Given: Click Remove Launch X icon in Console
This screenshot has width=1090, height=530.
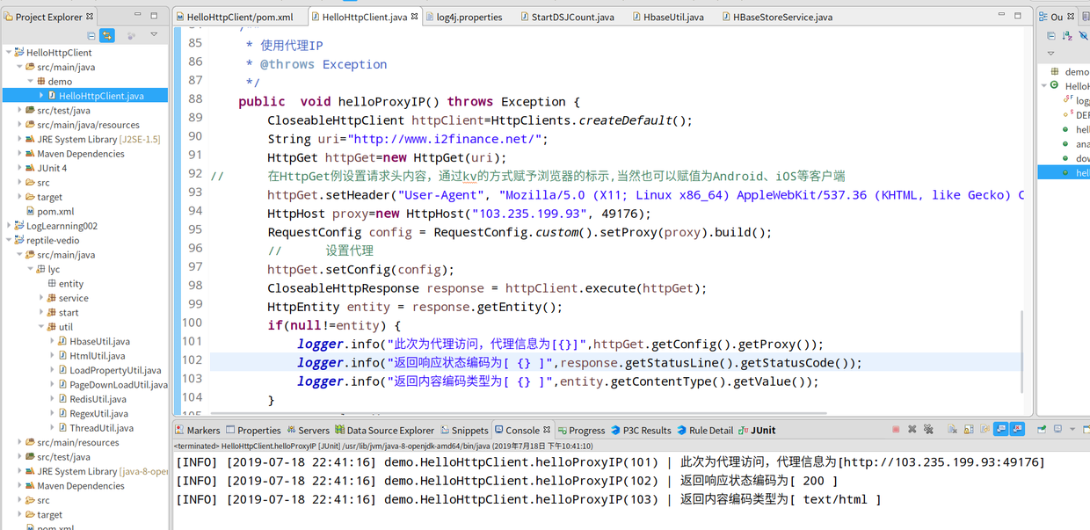Looking at the screenshot, I should pos(912,429).
